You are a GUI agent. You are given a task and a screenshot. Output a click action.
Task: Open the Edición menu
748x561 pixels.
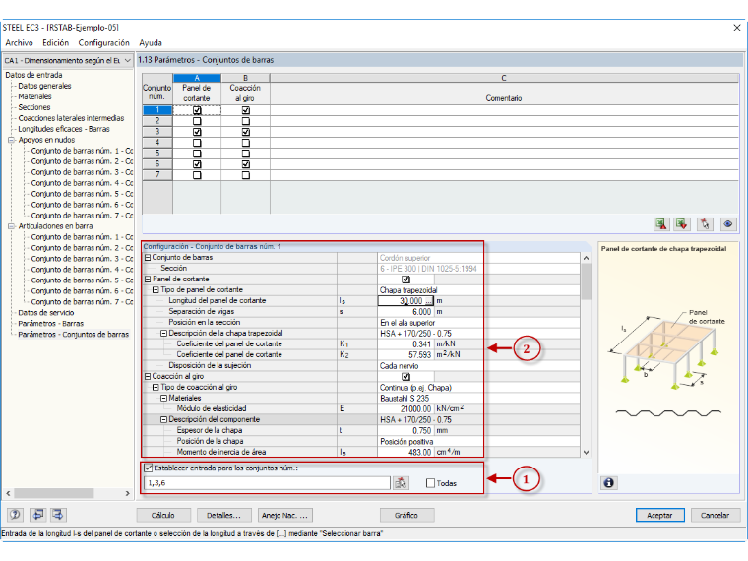click(x=56, y=43)
